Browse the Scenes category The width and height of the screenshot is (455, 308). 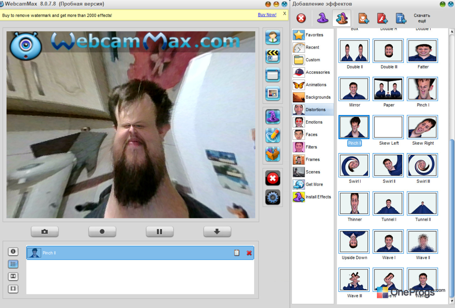click(x=313, y=172)
